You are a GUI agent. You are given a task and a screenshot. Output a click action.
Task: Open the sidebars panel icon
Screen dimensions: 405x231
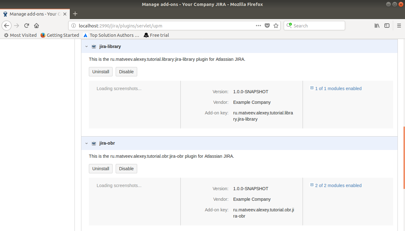coord(387,26)
